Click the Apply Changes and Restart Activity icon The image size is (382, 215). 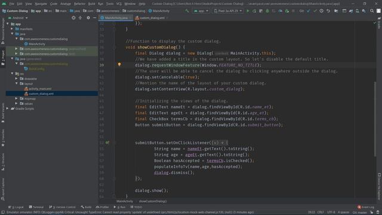pyautogui.click(x=254, y=11)
